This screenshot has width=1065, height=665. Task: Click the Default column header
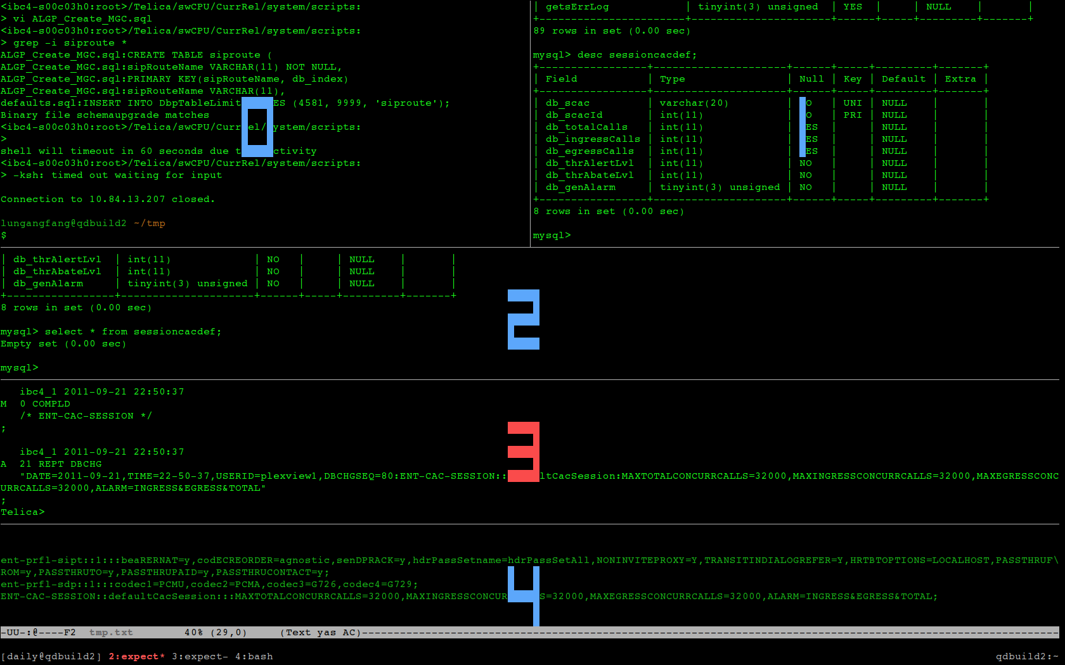point(903,79)
